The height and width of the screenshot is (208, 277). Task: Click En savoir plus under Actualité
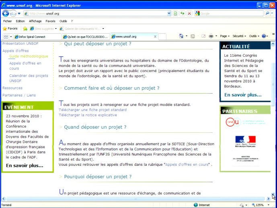[x=243, y=95]
